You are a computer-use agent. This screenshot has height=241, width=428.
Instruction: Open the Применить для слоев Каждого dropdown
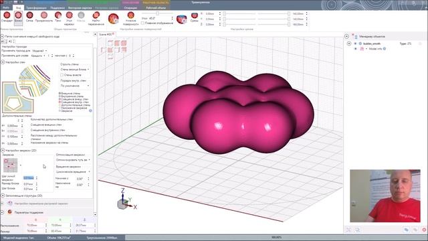pos(38,56)
